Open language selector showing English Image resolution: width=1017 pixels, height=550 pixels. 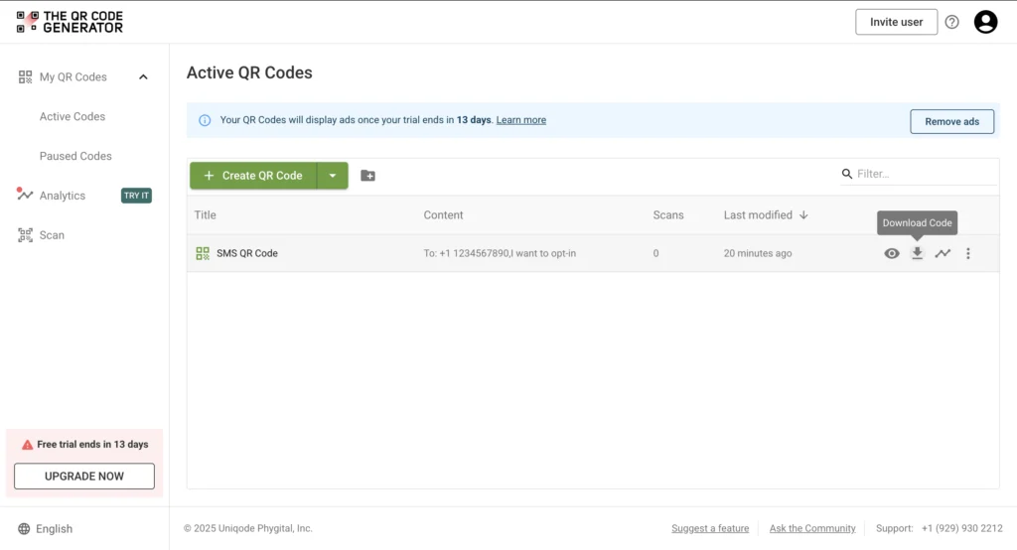[46, 529]
